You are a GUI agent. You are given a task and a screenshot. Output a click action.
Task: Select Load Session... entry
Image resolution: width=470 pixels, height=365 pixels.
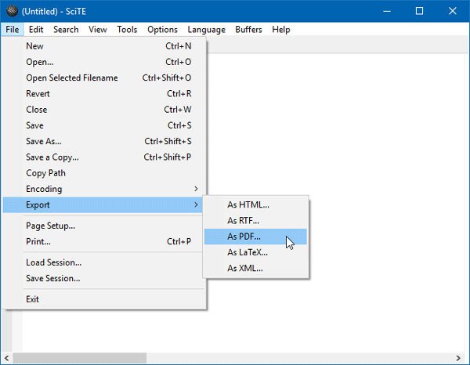pyautogui.click(x=103, y=262)
